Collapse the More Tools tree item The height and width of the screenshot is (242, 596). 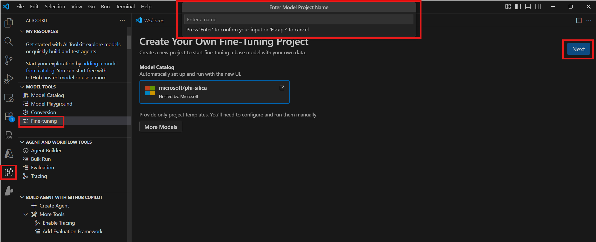pos(25,214)
